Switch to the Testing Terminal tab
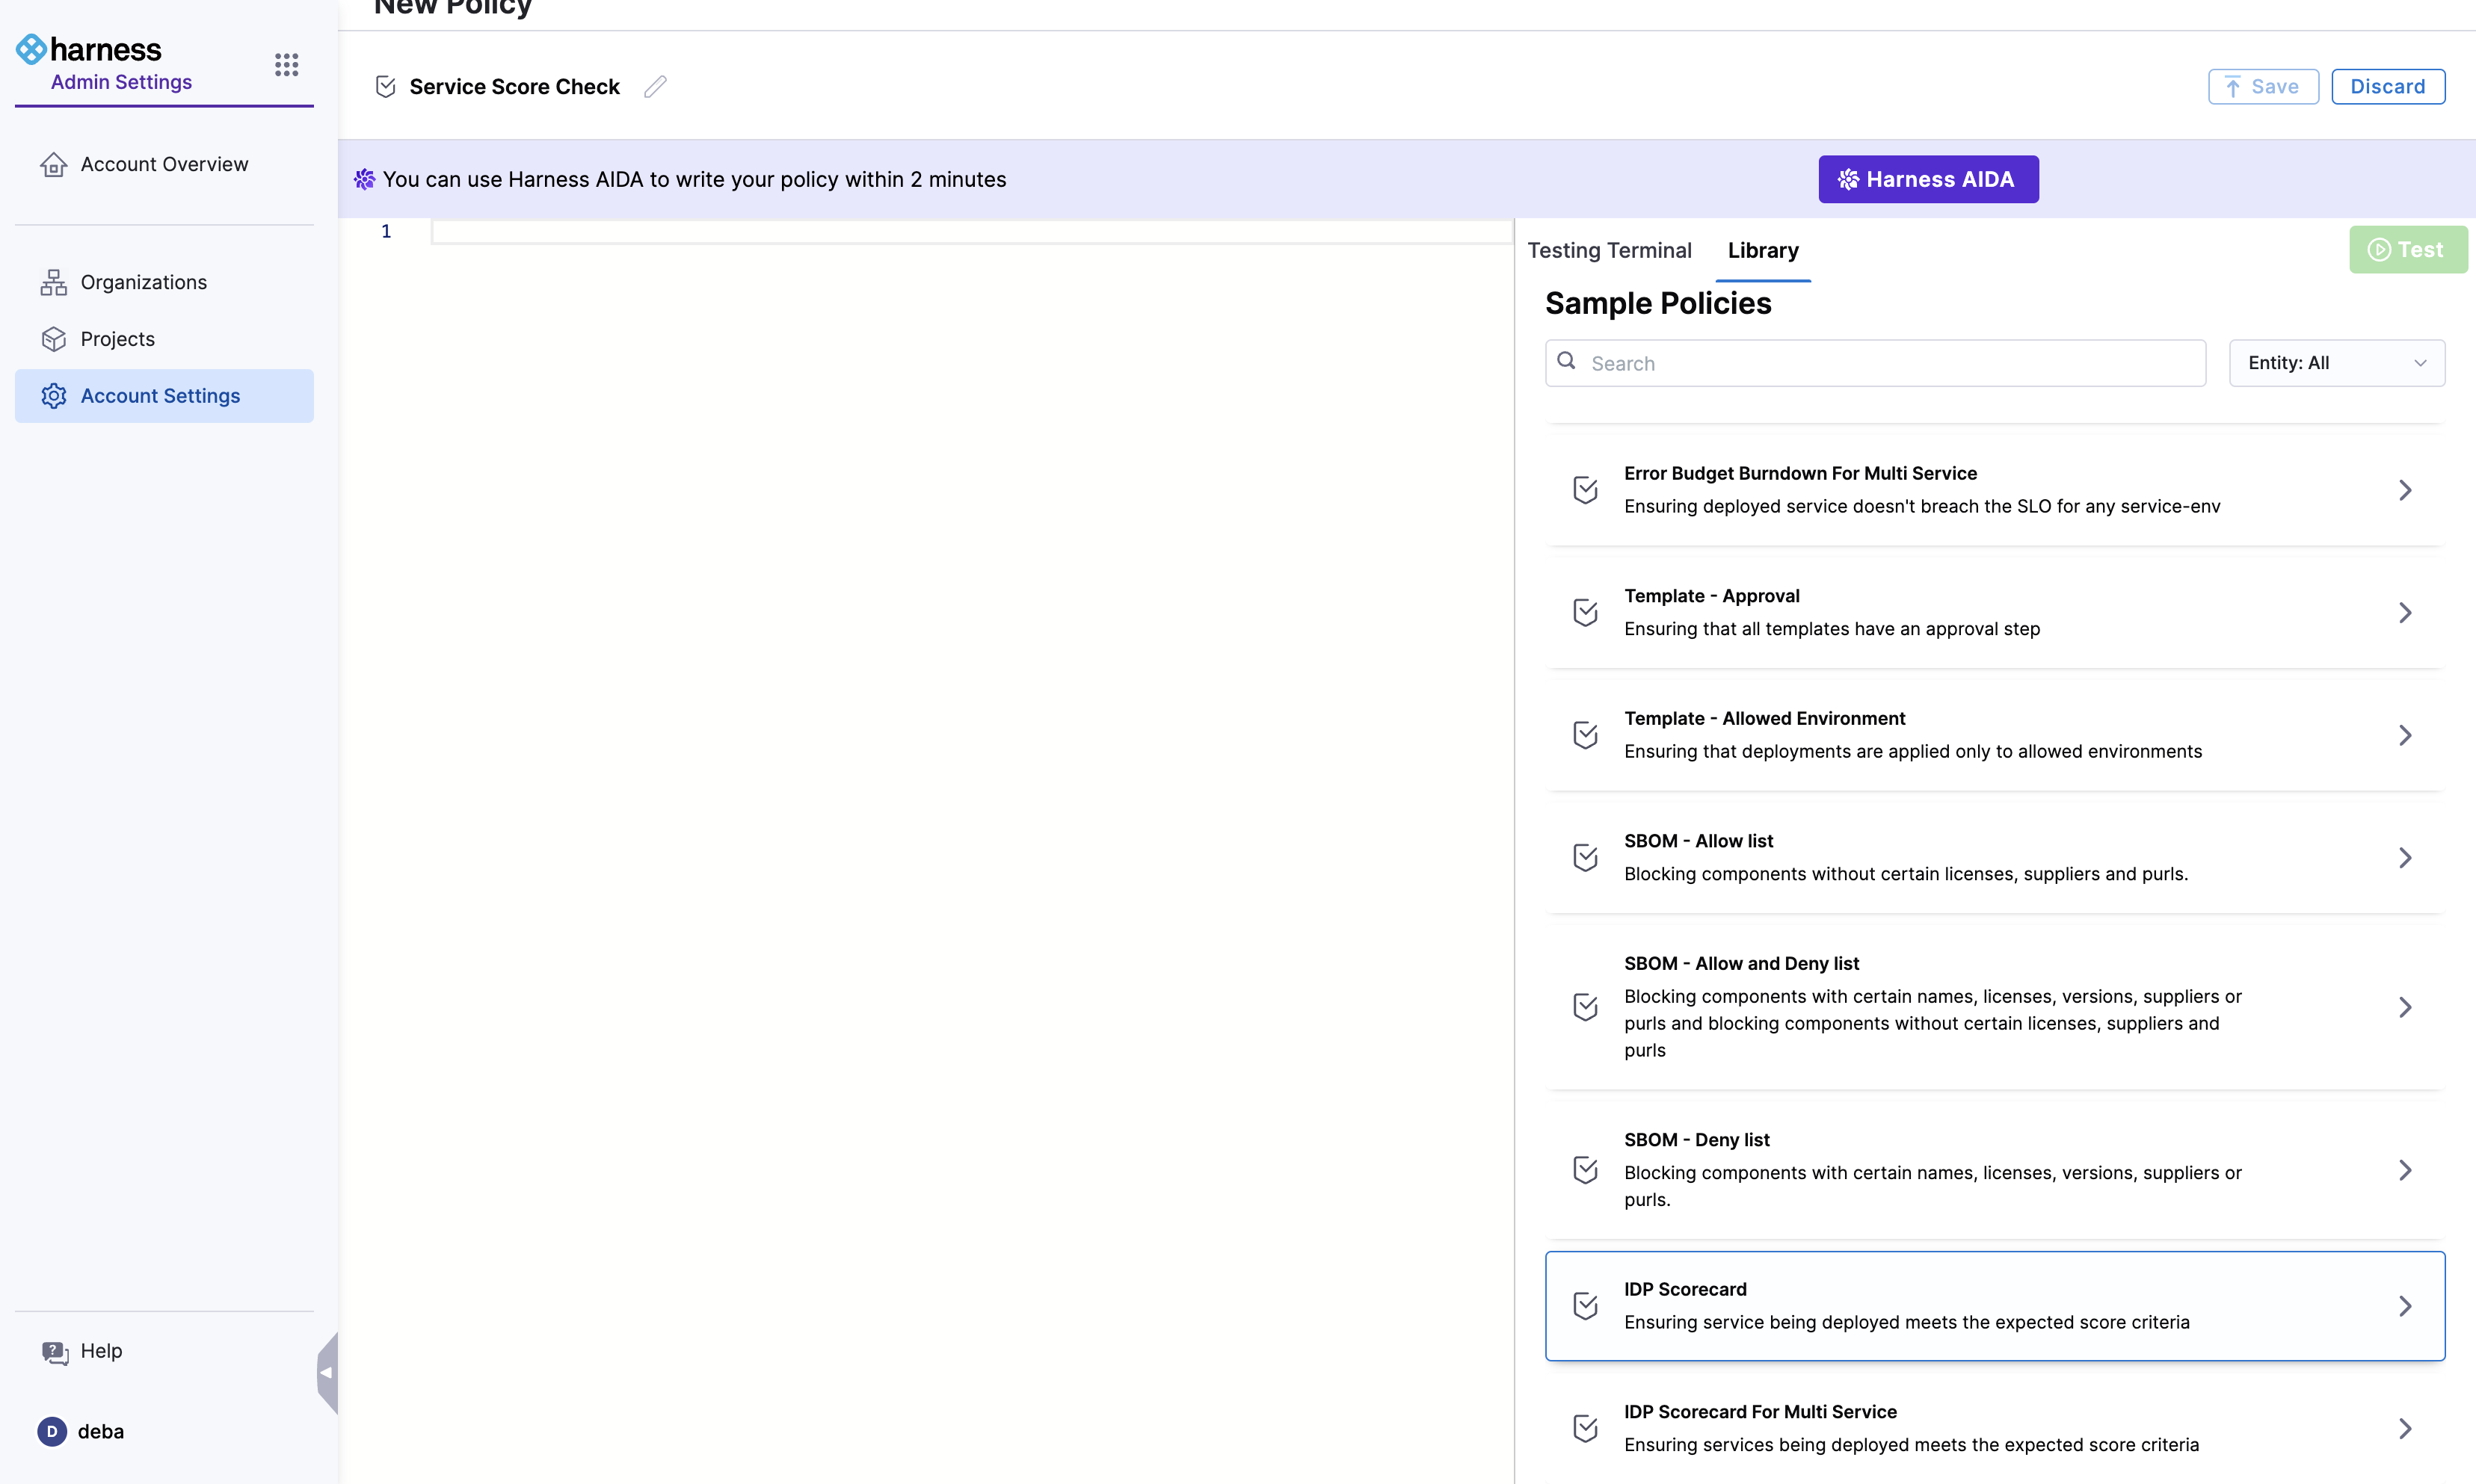The height and width of the screenshot is (1484, 2476). [1609, 250]
